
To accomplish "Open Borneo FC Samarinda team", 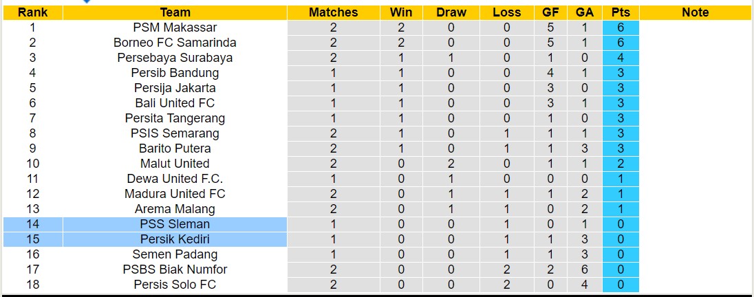I will tap(175, 43).
